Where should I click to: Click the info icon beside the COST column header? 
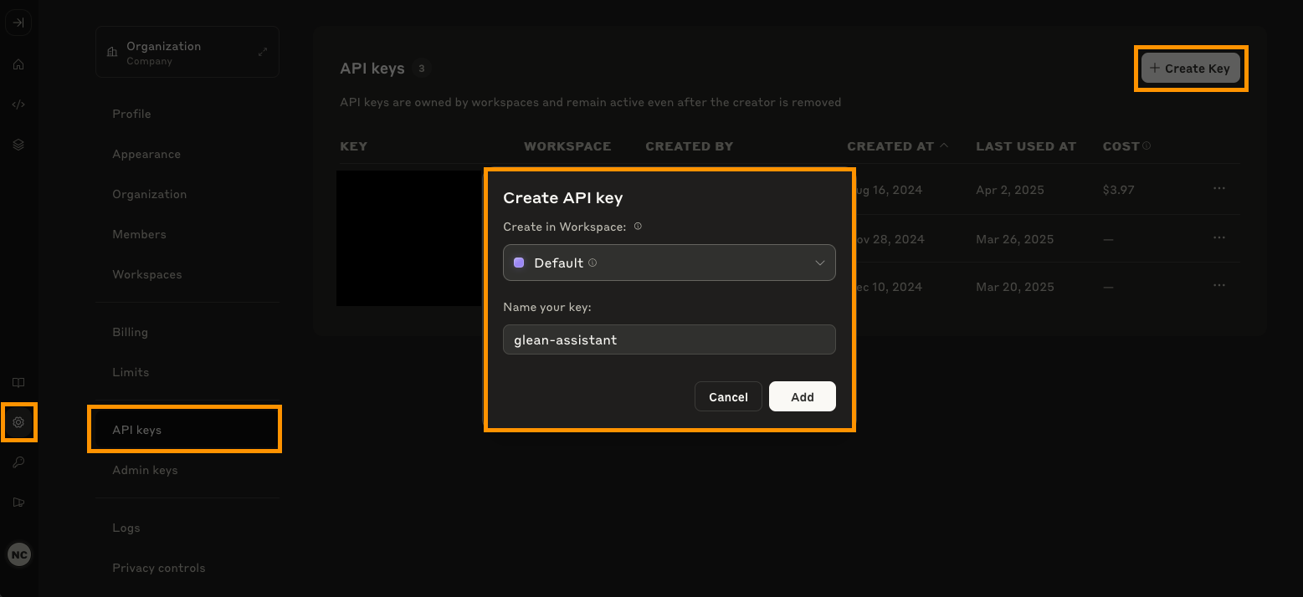coord(1148,145)
